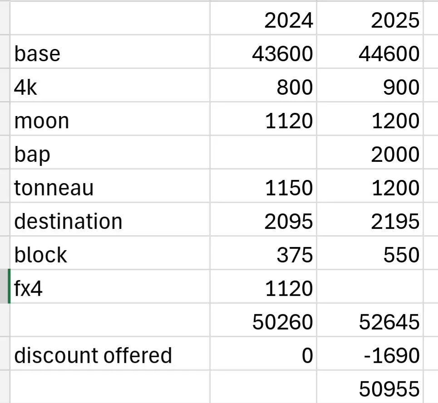Select the 2025 column header cell
438x403 pixels.
(370, 18)
